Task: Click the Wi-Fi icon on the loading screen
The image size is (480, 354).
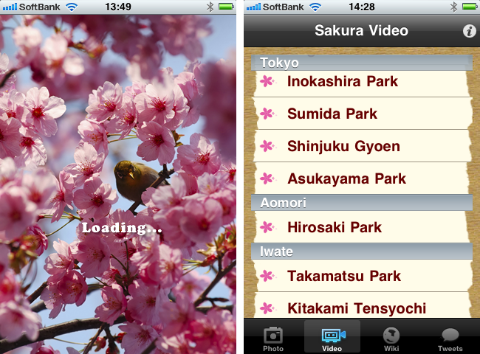Action: coord(72,7)
